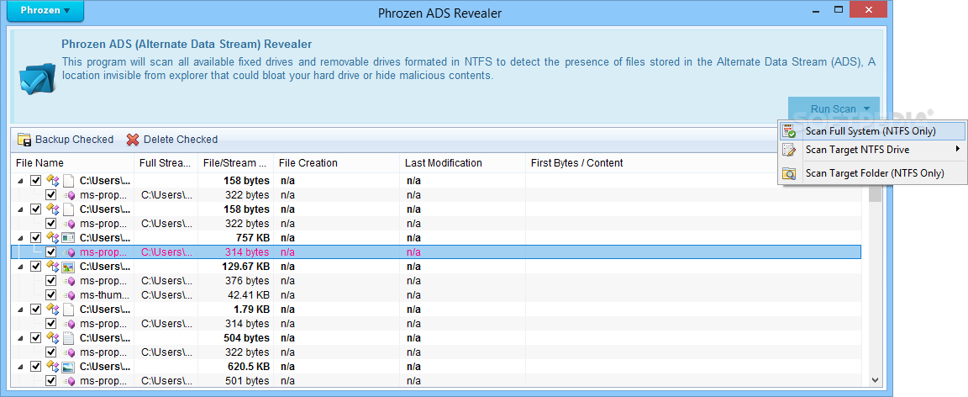Uncheck the checkbox in the highlighted 314 bytes row
This screenshot has height=397, width=968.
coord(51,252)
